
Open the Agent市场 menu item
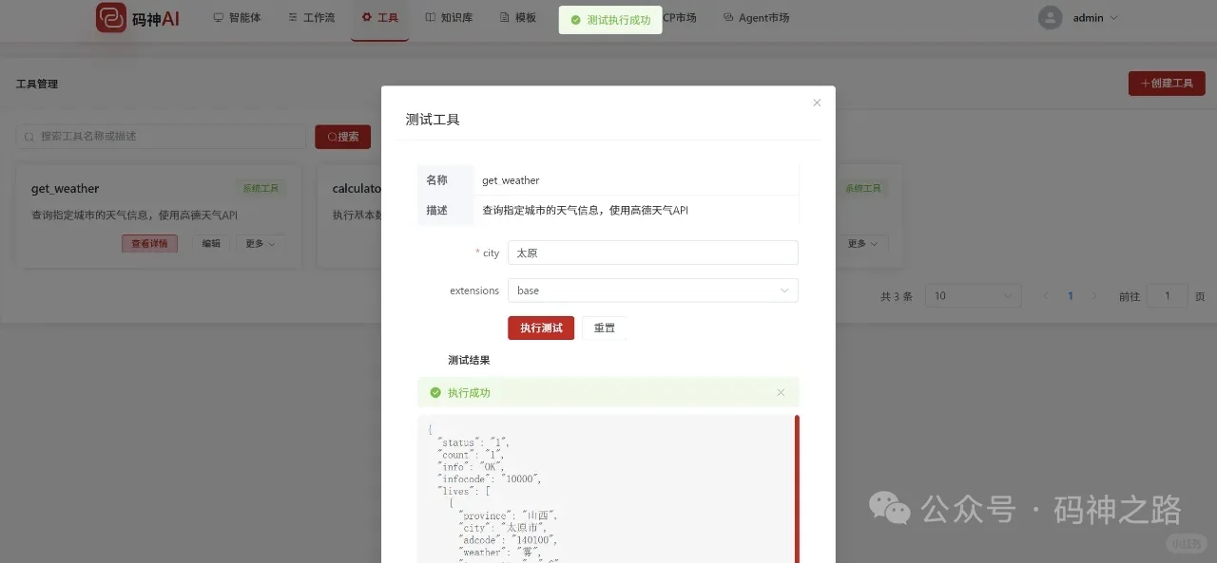click(x=756, y=17)
